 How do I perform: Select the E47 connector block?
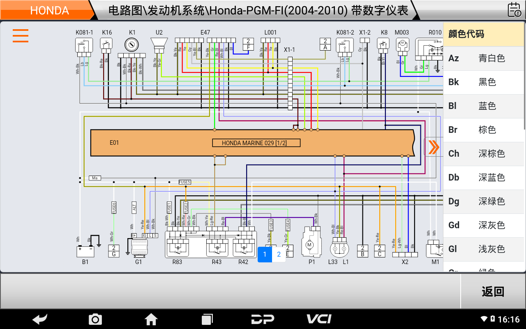point(206,40)
